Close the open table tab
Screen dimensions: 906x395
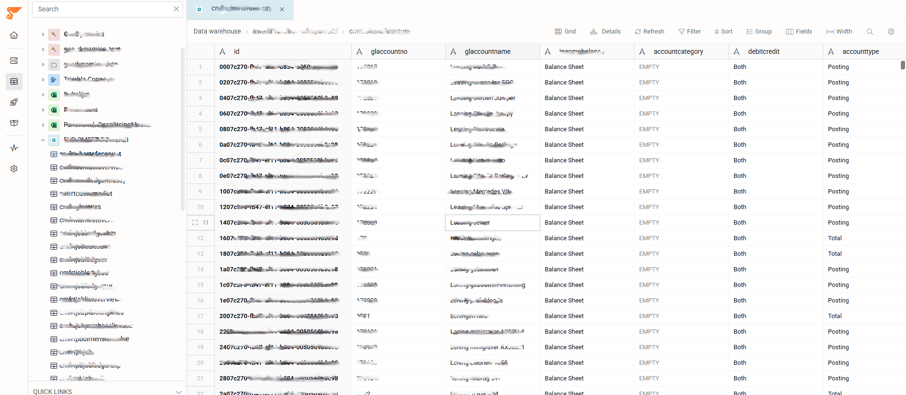[x=282, y=9]
